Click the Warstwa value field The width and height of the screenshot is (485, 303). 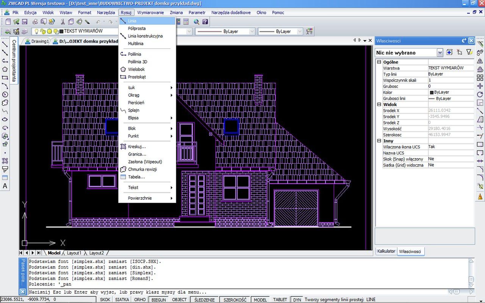coord(451,68)
